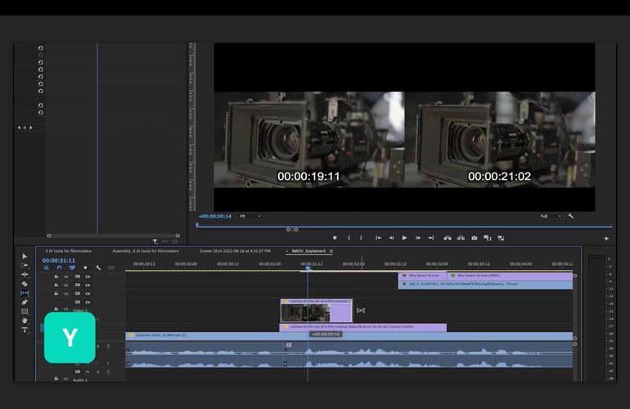This screenshot has height=409, width=630.
Task: Select the Track Select Forward tool
Action: click(25, 265)
